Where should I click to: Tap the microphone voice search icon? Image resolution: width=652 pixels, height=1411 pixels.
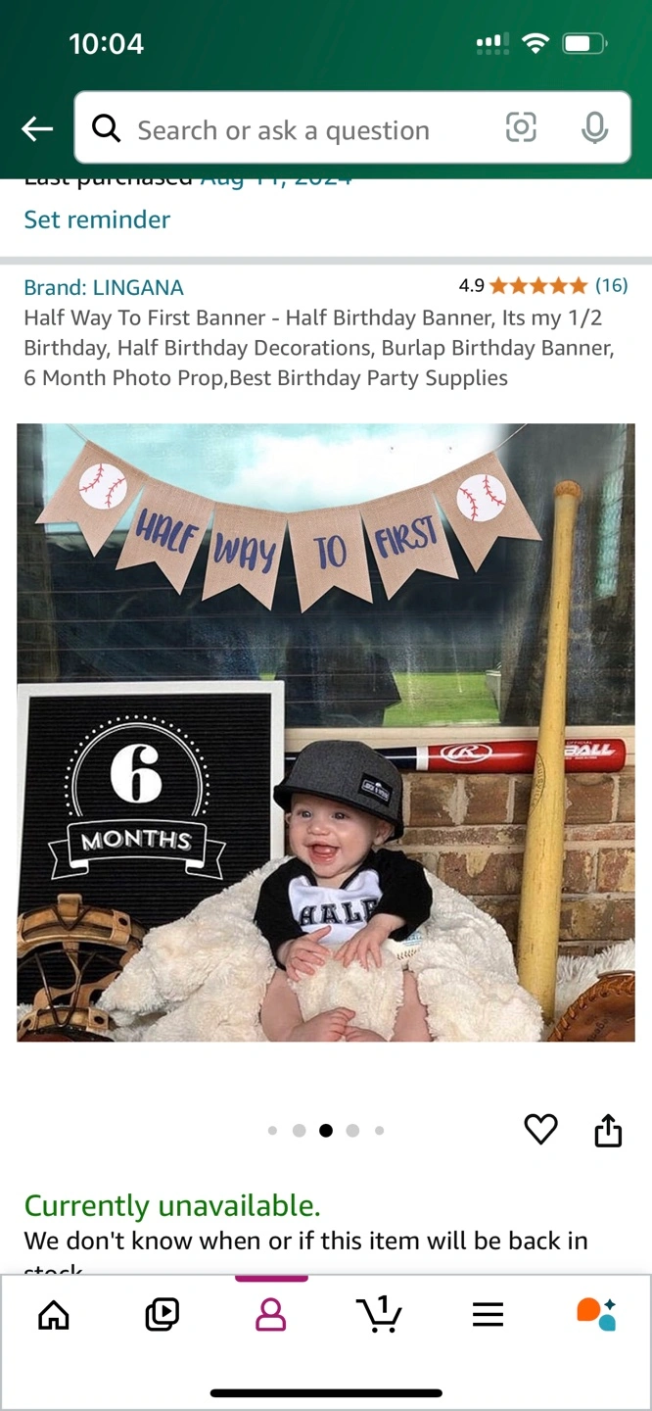pyautogui.click(x=594, y=127)
